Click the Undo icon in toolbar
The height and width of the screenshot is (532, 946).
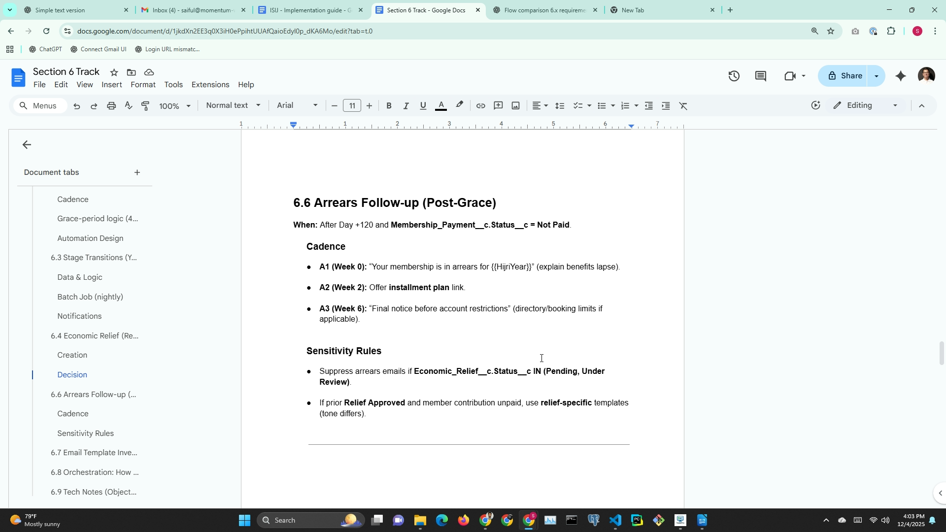coord(77,106)
